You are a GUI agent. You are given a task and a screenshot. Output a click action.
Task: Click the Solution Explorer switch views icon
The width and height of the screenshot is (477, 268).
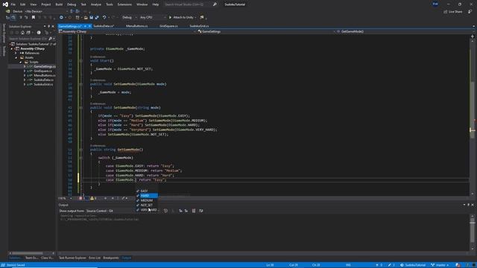28,33
